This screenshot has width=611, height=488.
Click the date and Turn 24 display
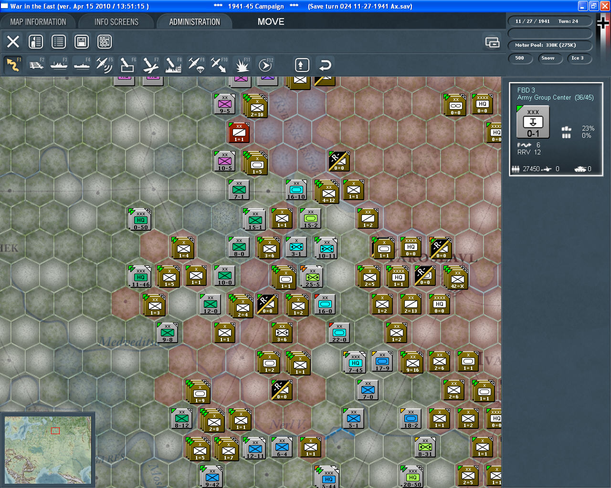(550, 21)
